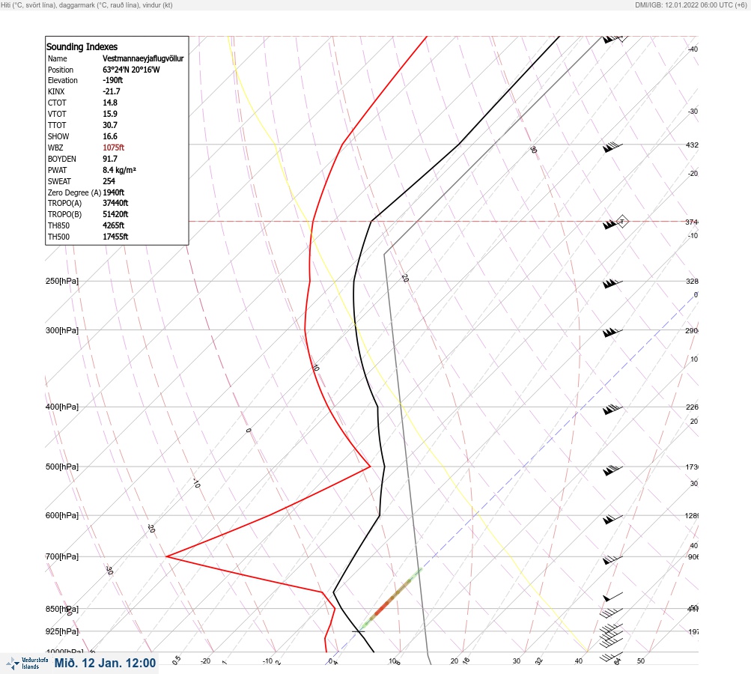Click the Elevation value -190ft
Screen dimensions: 751x674
click(112, 80)
